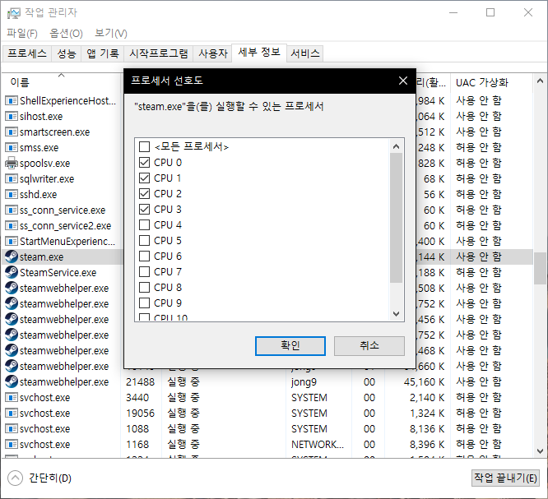Click the 간단히(D) collapse arrow icon
Viewport: 548px width, 499px height.
(15, 478)
